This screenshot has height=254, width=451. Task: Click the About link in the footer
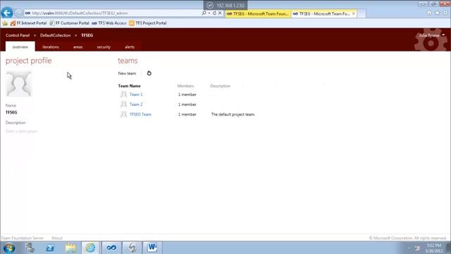(57, 238)
